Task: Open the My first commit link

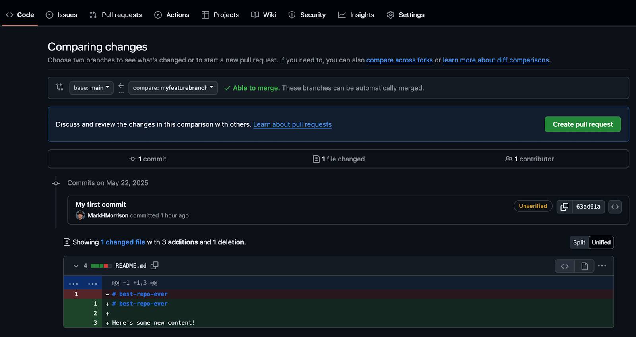Action: (101, 205)
